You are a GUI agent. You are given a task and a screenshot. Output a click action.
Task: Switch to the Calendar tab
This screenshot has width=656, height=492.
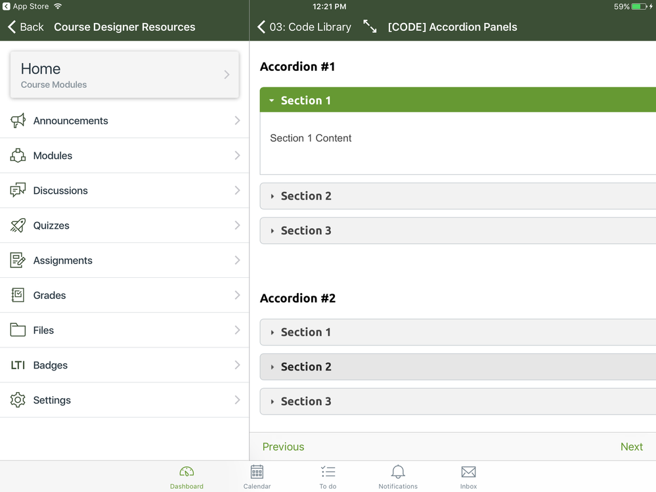pos(257,477)
